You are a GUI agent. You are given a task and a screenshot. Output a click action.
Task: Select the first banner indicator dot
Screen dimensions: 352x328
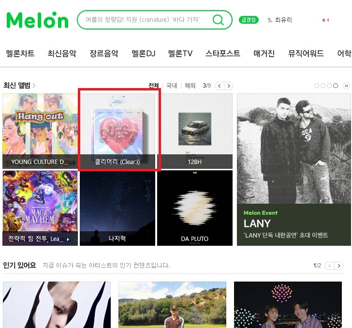coord(317,86)
